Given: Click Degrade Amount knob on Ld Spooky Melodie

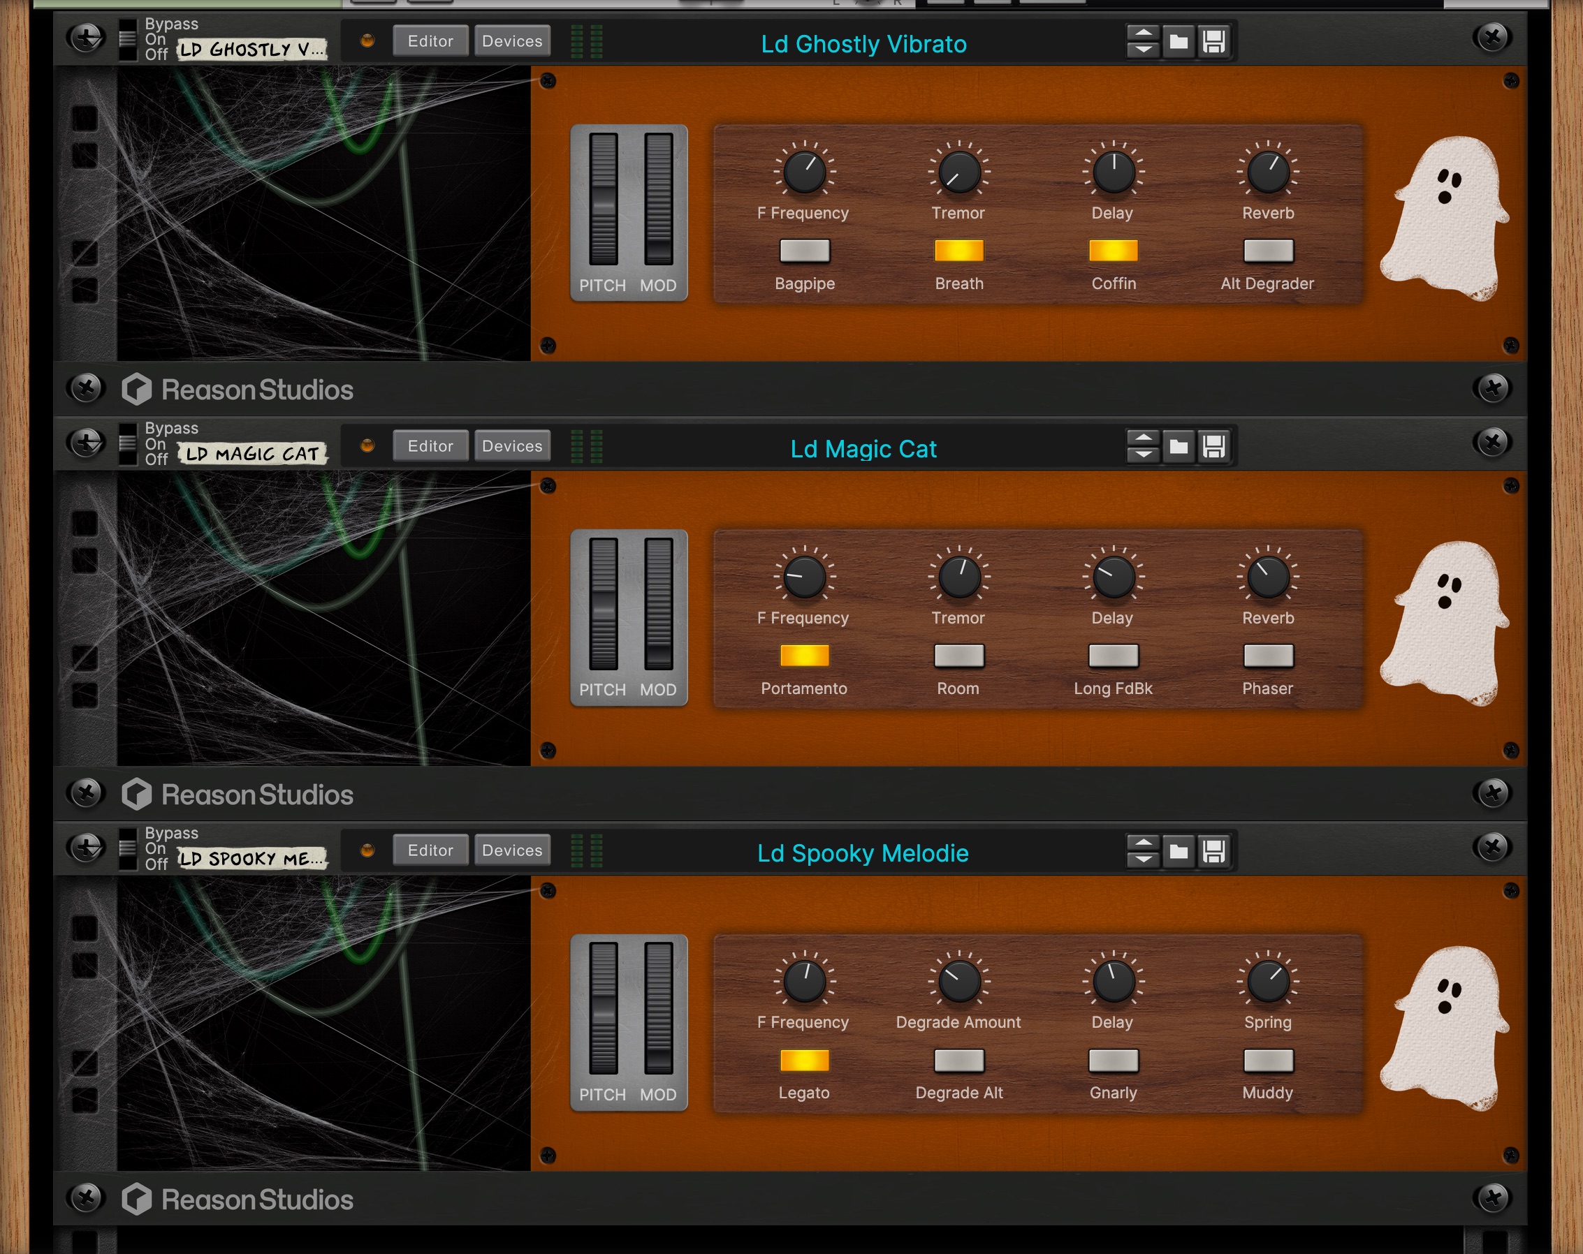Looking at the screenshot, I should click(x=959, y=982).
